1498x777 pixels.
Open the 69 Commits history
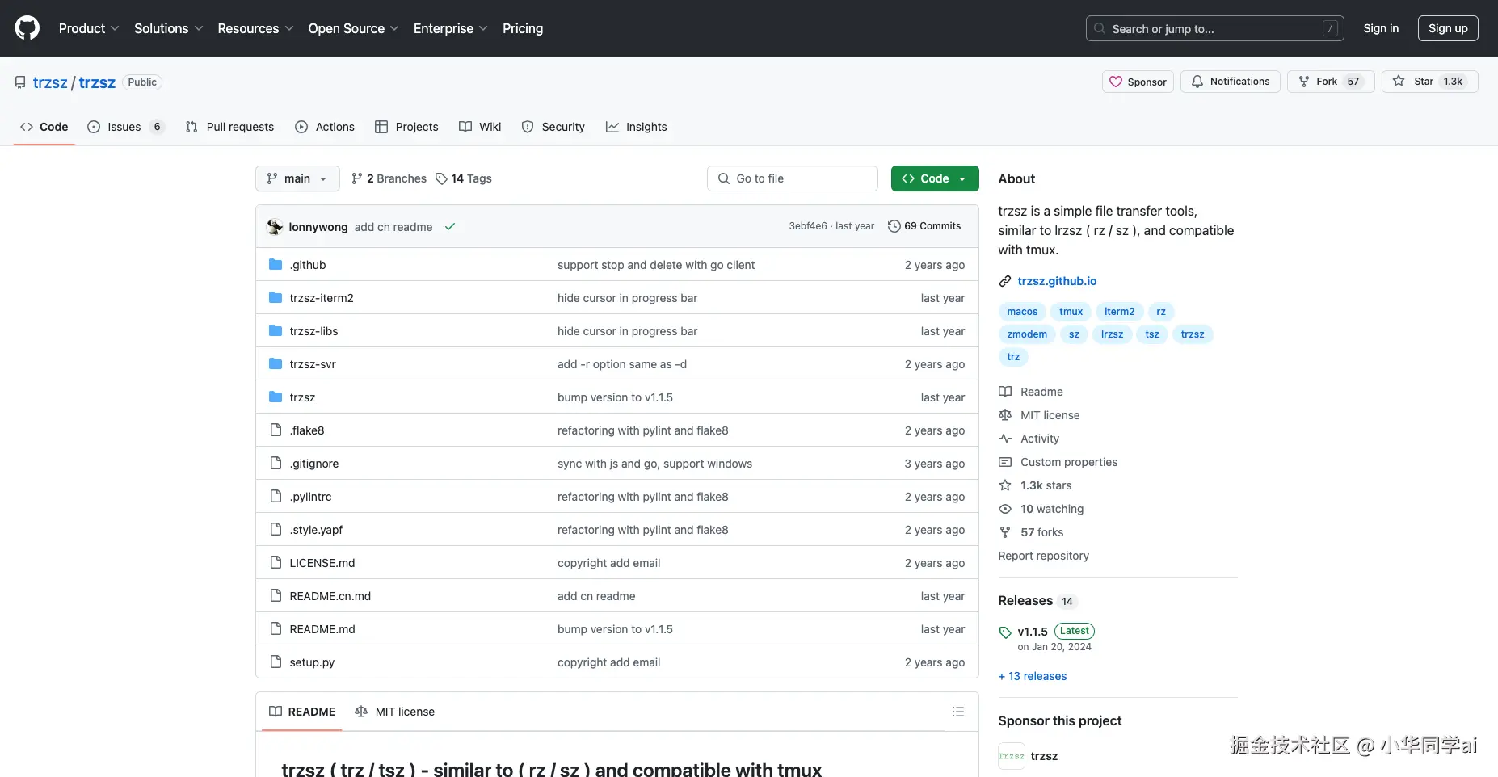tap(924, 226)
